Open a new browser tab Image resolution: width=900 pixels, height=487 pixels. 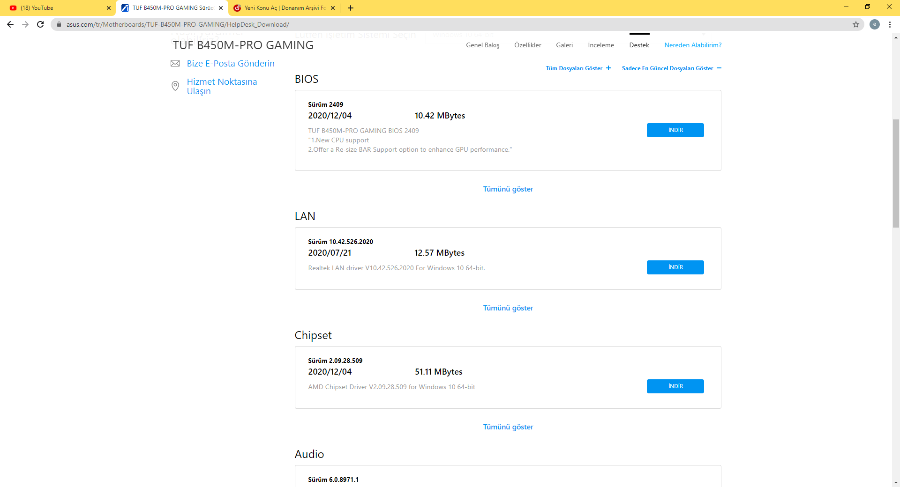(x=351, y=8)
